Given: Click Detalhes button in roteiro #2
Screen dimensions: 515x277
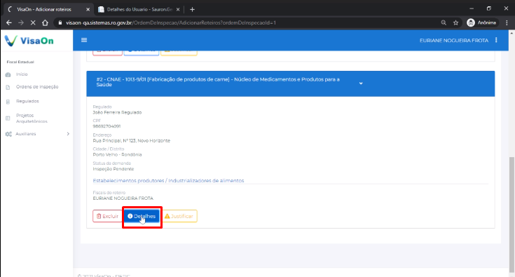Looking at the screenshot, I should pos(142,216).
